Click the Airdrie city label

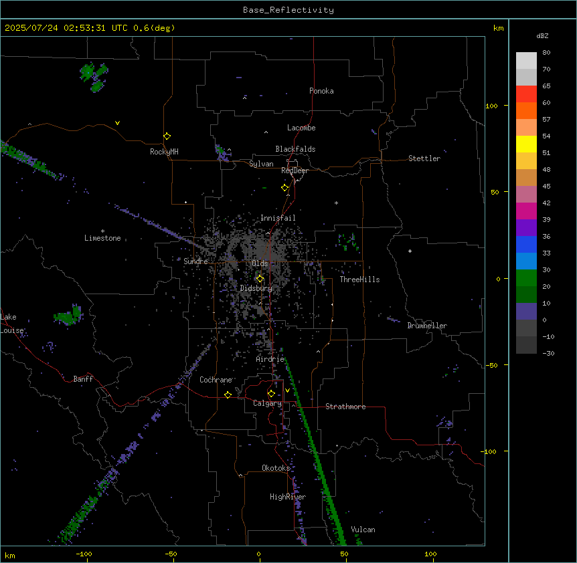[x=270, y=359]
